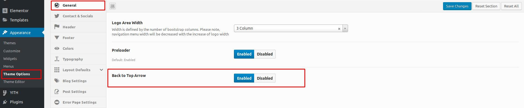The height and width of the screenshot is (108, 524).
Task: Click the tags icon beside Blog Settings
Action: tap(57, 81)
